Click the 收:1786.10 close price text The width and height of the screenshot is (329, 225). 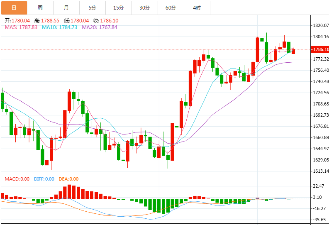106,21
